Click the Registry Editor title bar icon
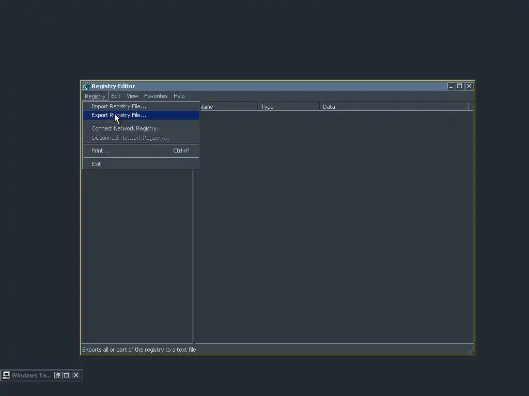Viewport: 529px width, 396px height. (x=86, y=86)
